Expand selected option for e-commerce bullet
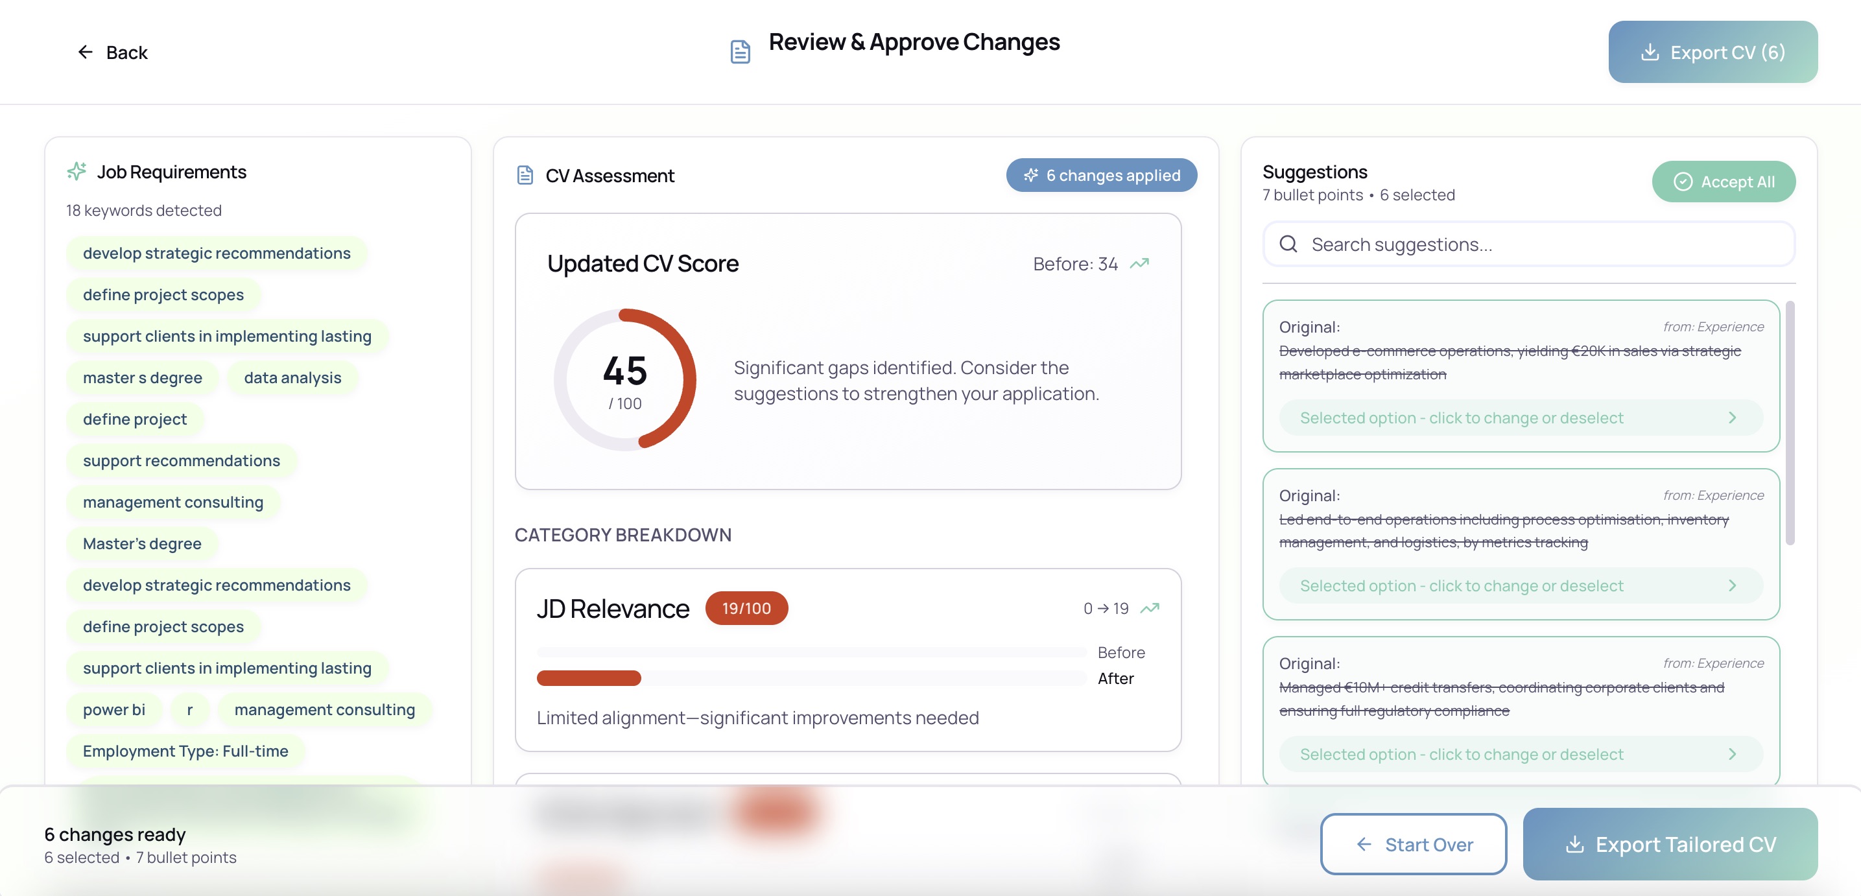Image resolution: width=1861 pixels, height=896 pixels. pyautogui.click(x=1520, y=418)
